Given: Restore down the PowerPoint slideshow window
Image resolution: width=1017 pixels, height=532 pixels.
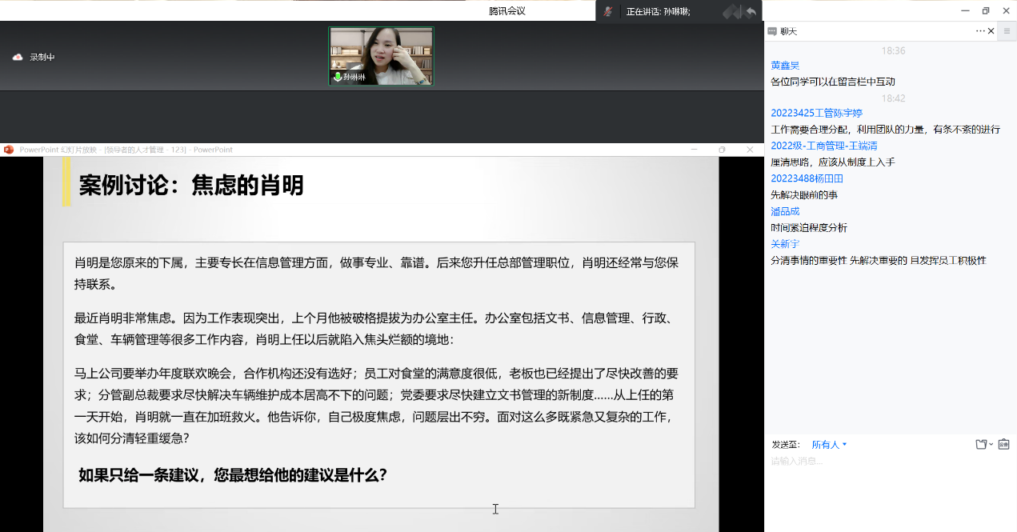Looking at the screenshot, I should click(722, 150).
